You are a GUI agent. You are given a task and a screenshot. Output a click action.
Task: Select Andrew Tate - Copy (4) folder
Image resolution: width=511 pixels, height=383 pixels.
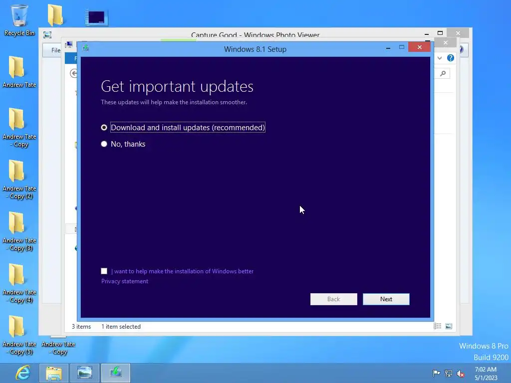19,283
